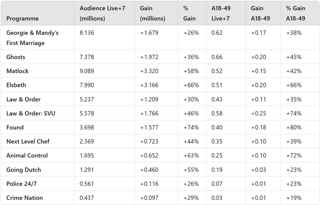Select the Elsbeth programme cell
This screenshot has height=205, width=321.
(x=16, y=85)
